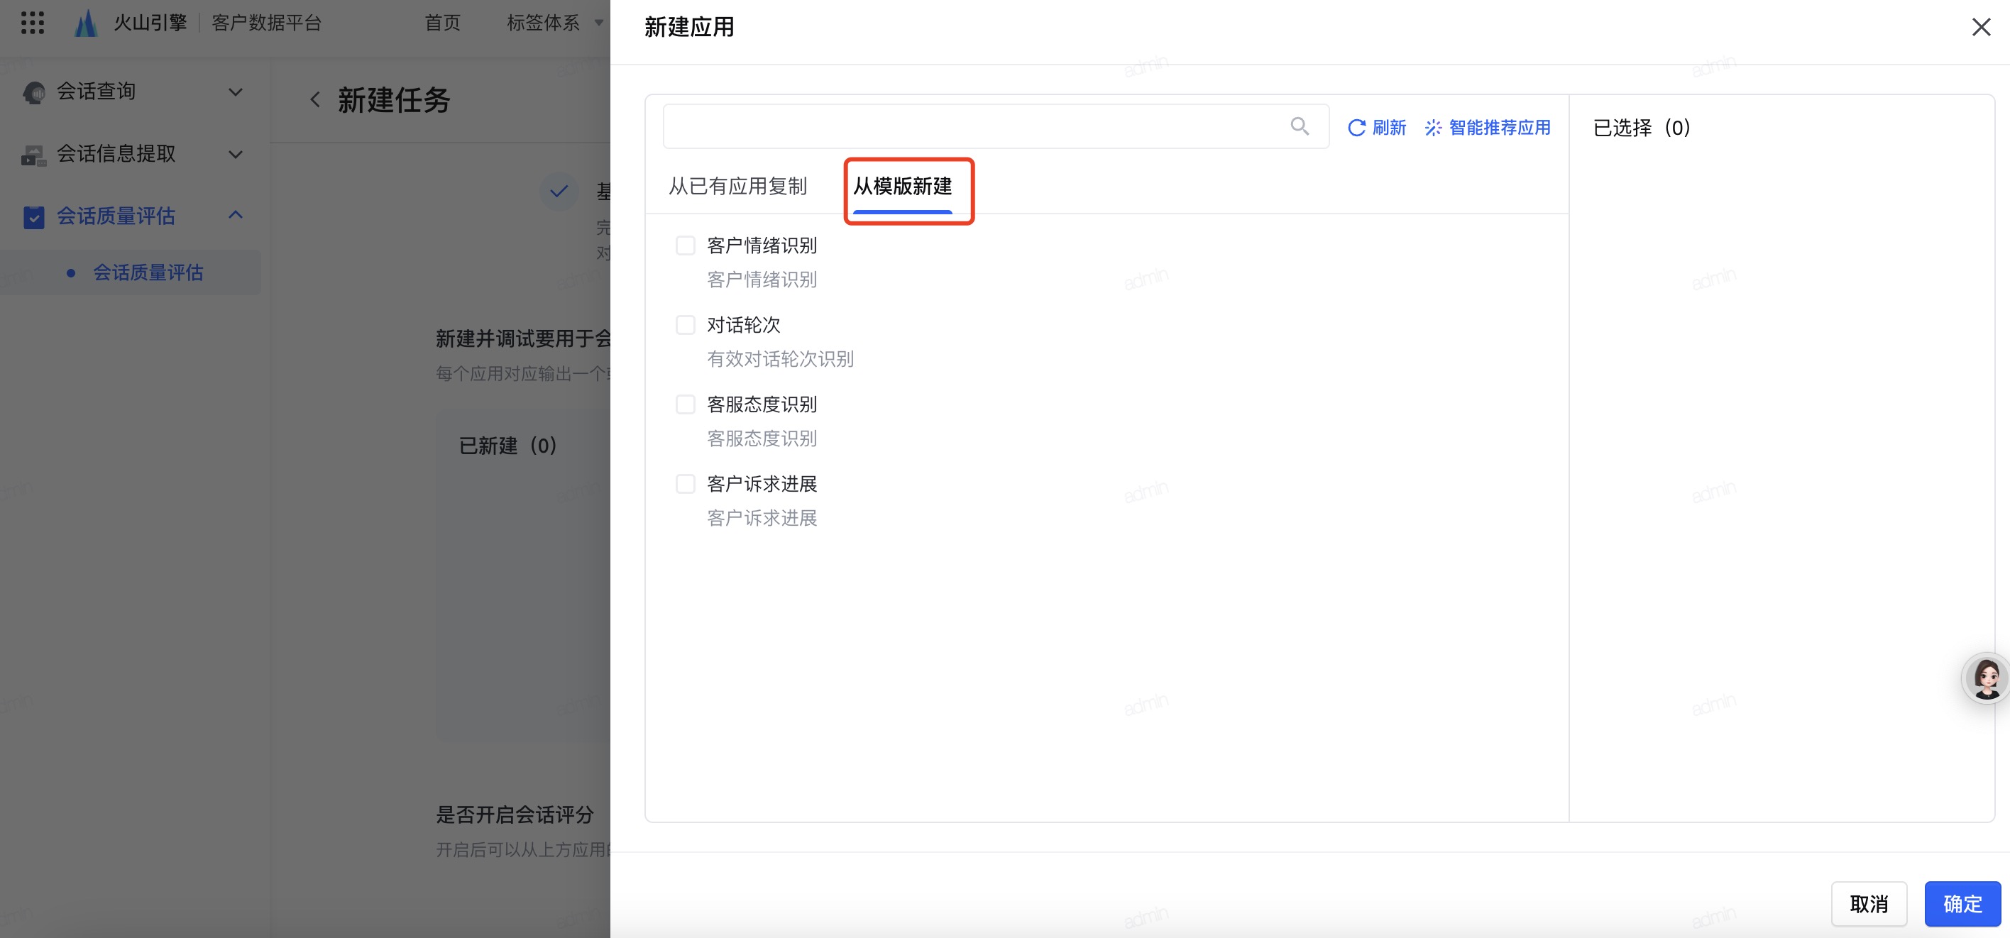
Task: Click the 已选择（0）header
Action: 1642,127
